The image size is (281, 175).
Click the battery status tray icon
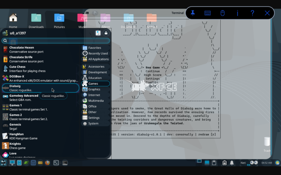(224, 163)
